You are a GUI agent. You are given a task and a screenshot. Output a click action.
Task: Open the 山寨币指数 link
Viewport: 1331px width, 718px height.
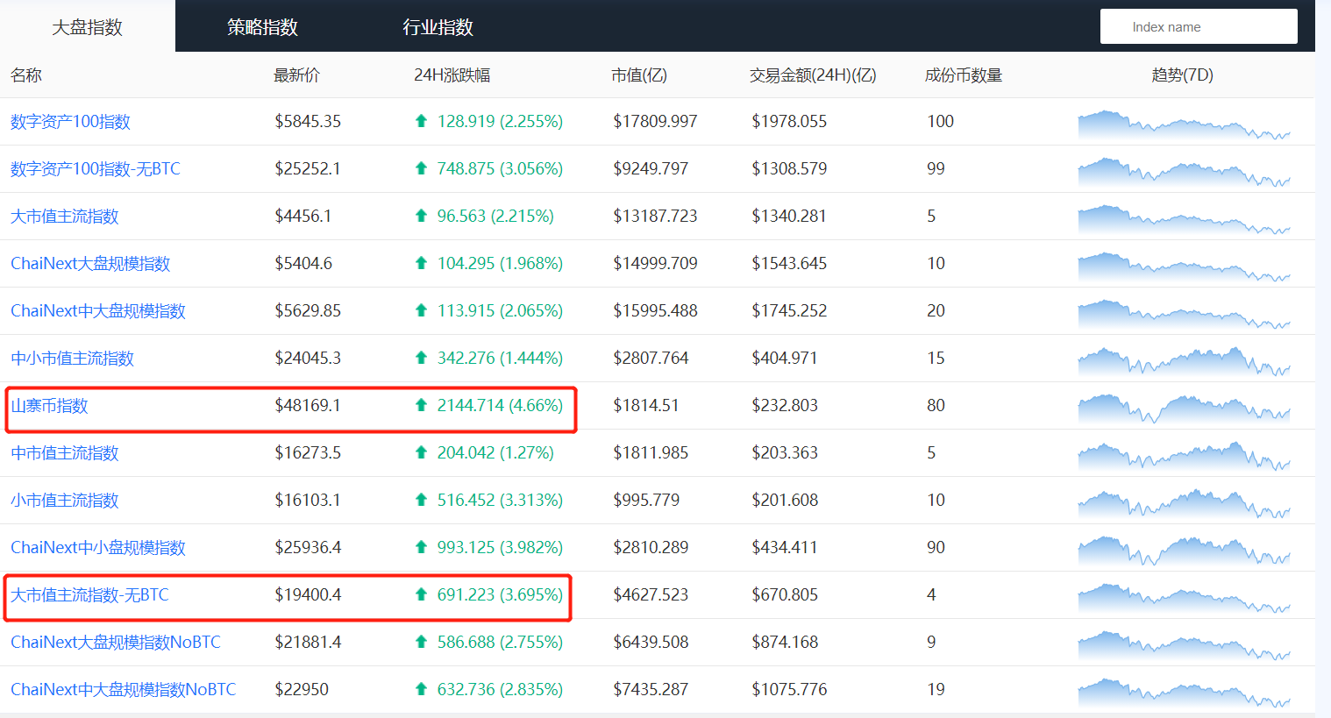pyautogui.click(x=49, y=406)
